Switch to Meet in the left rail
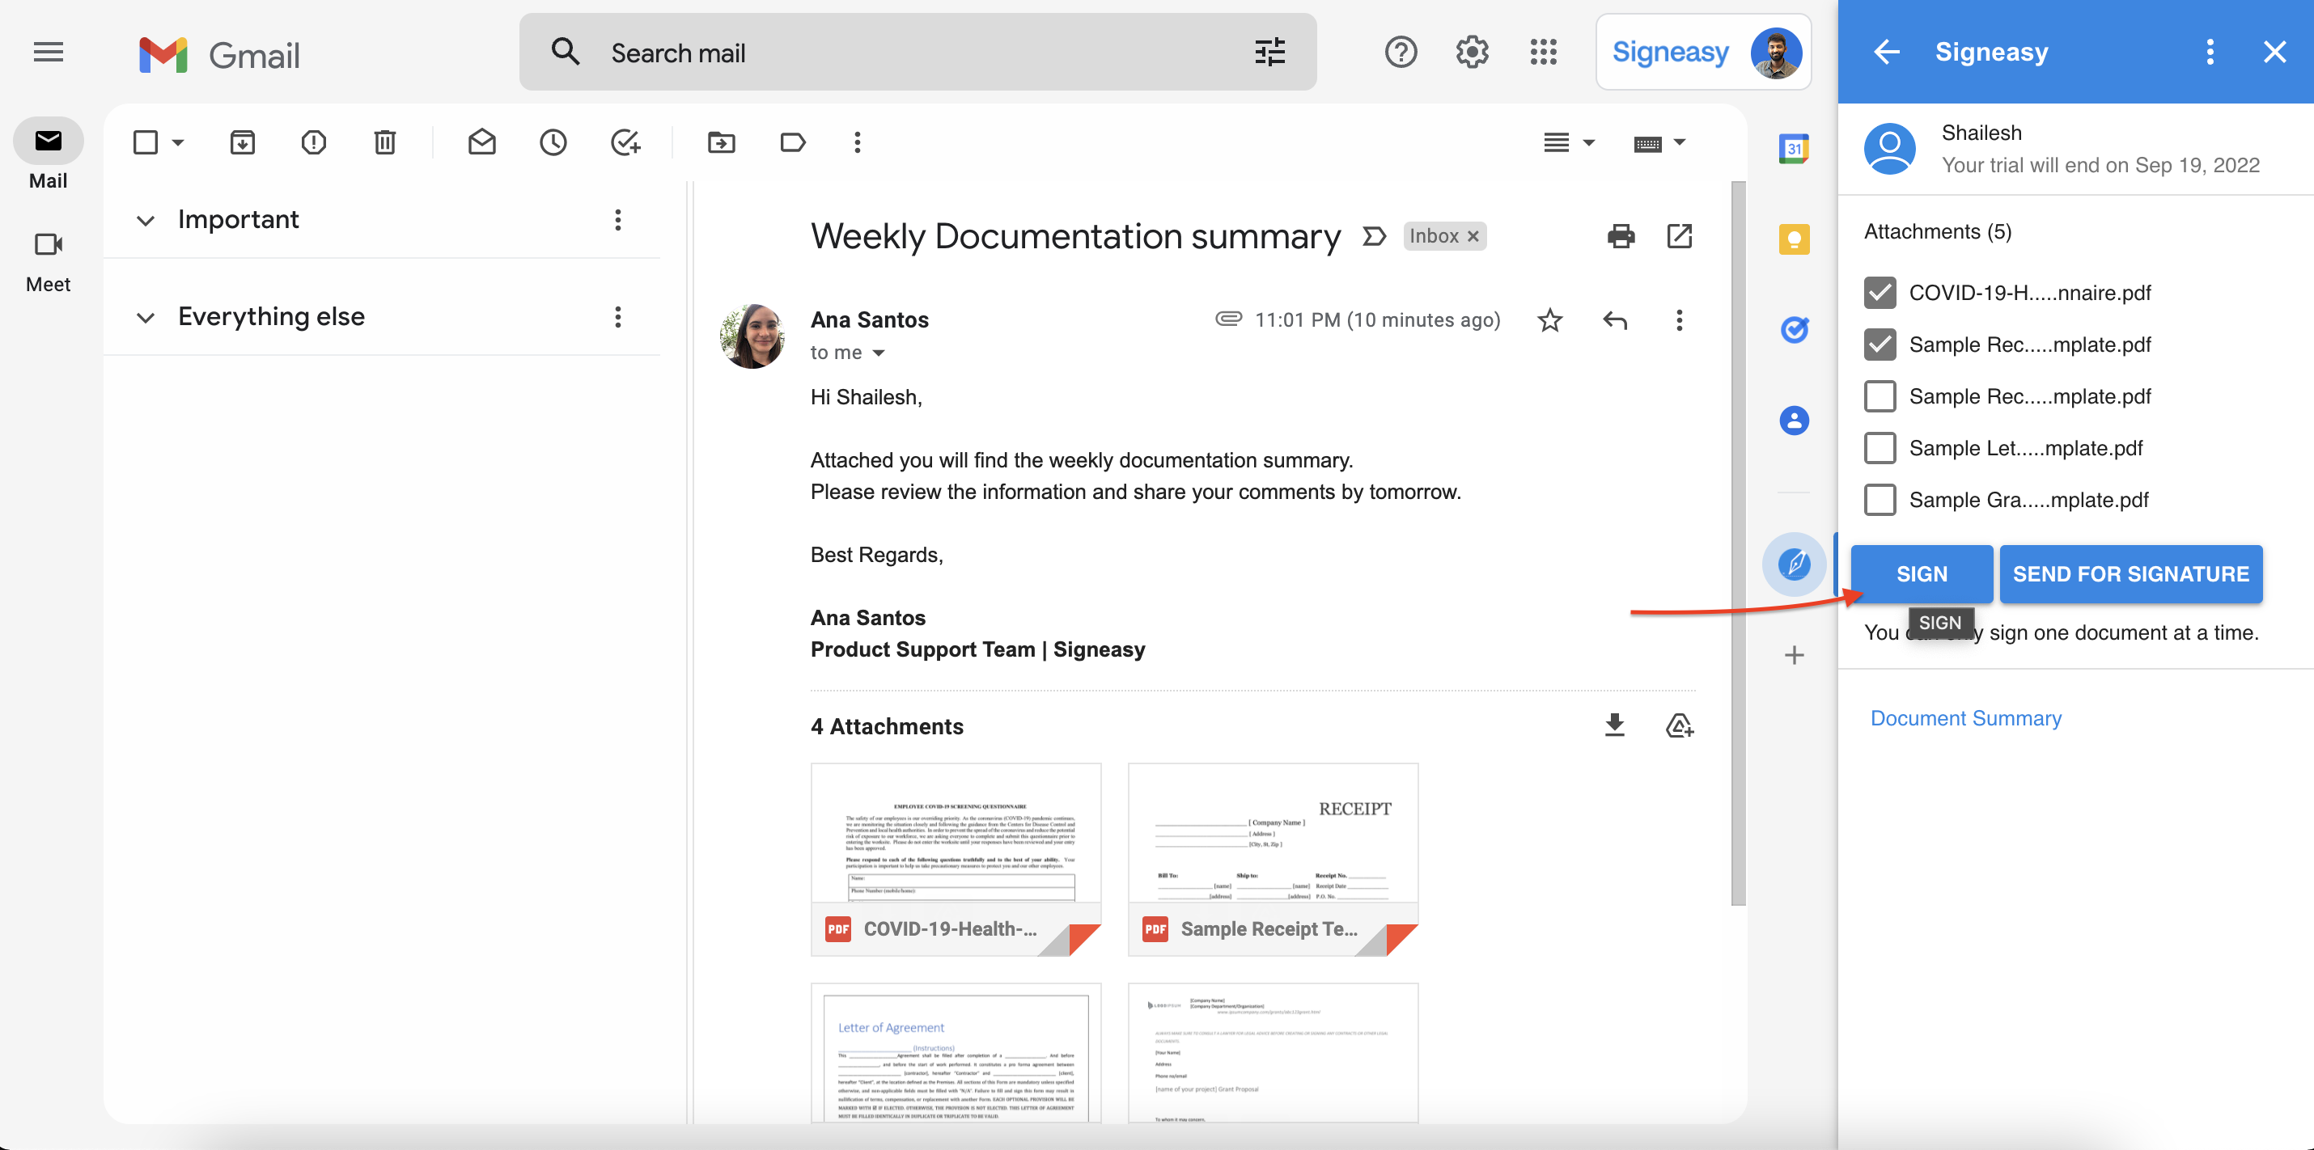This screenshot has height=1150, width=2314. pyautogui.click(x=49, y=260)
